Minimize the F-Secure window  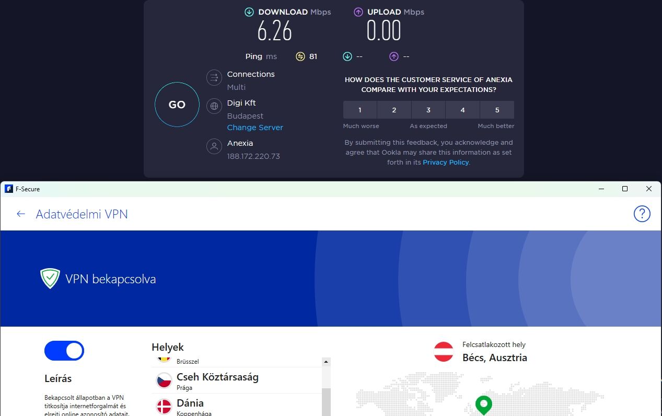click(x=601, y=189)
